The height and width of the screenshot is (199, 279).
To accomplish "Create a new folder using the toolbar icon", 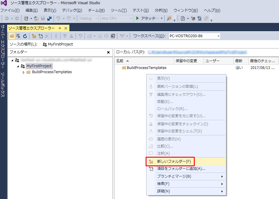I will coord(34,36).
